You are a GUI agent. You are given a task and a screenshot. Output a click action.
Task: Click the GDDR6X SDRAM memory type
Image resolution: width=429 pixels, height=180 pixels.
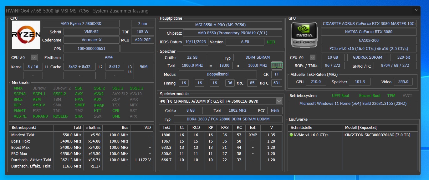point(368,57)
